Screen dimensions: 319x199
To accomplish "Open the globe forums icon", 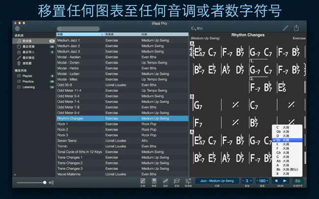I will pyautogui.click(x=17, y=28).
